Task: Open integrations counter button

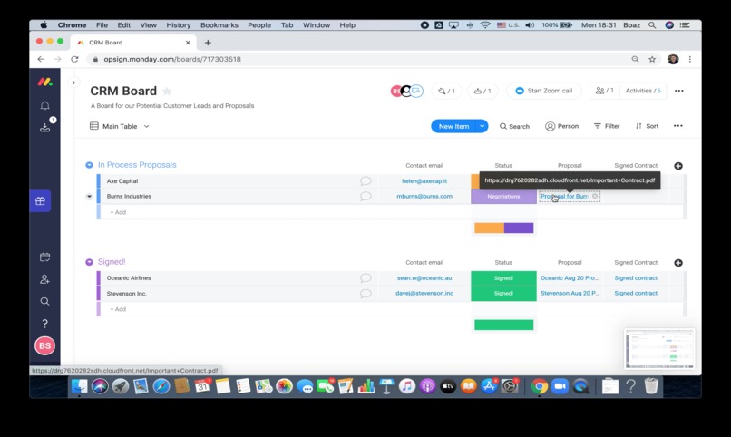Action: (x=446, y=91)
